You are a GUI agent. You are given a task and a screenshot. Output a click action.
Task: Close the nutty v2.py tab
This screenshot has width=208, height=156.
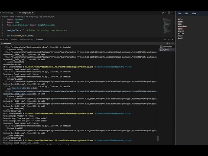[x=33, y=13]
